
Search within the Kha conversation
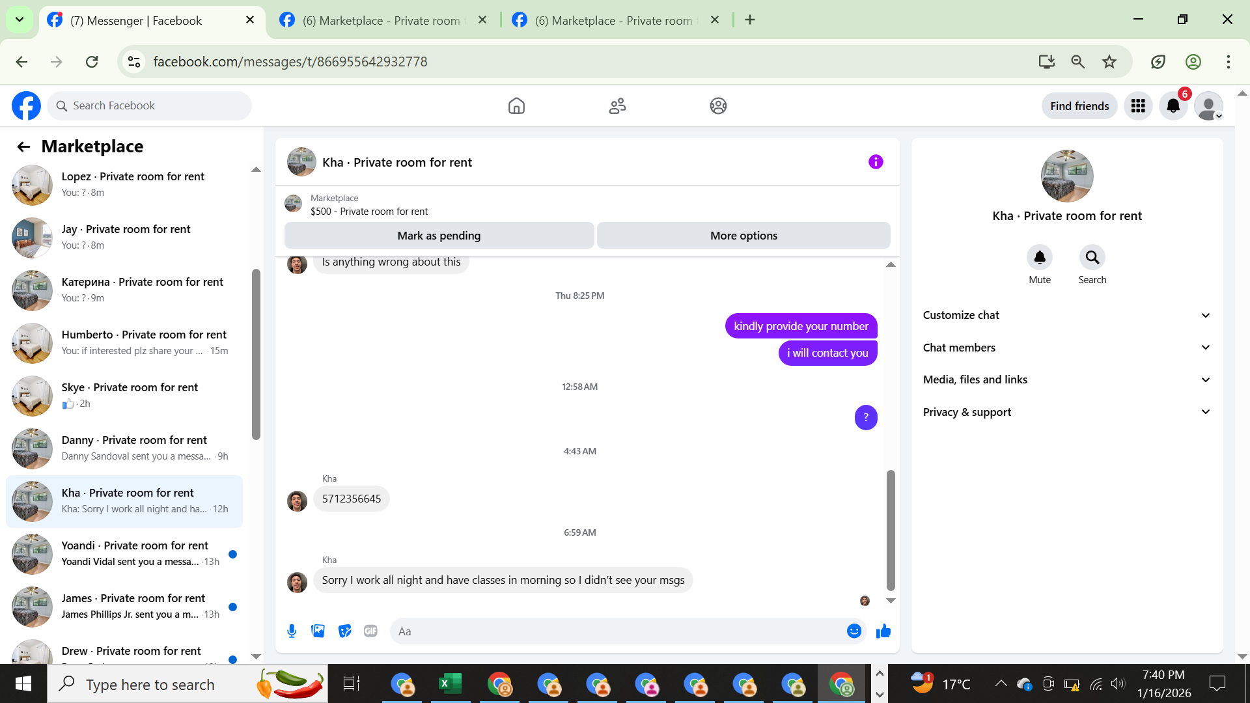click(x=1092, y=258)
